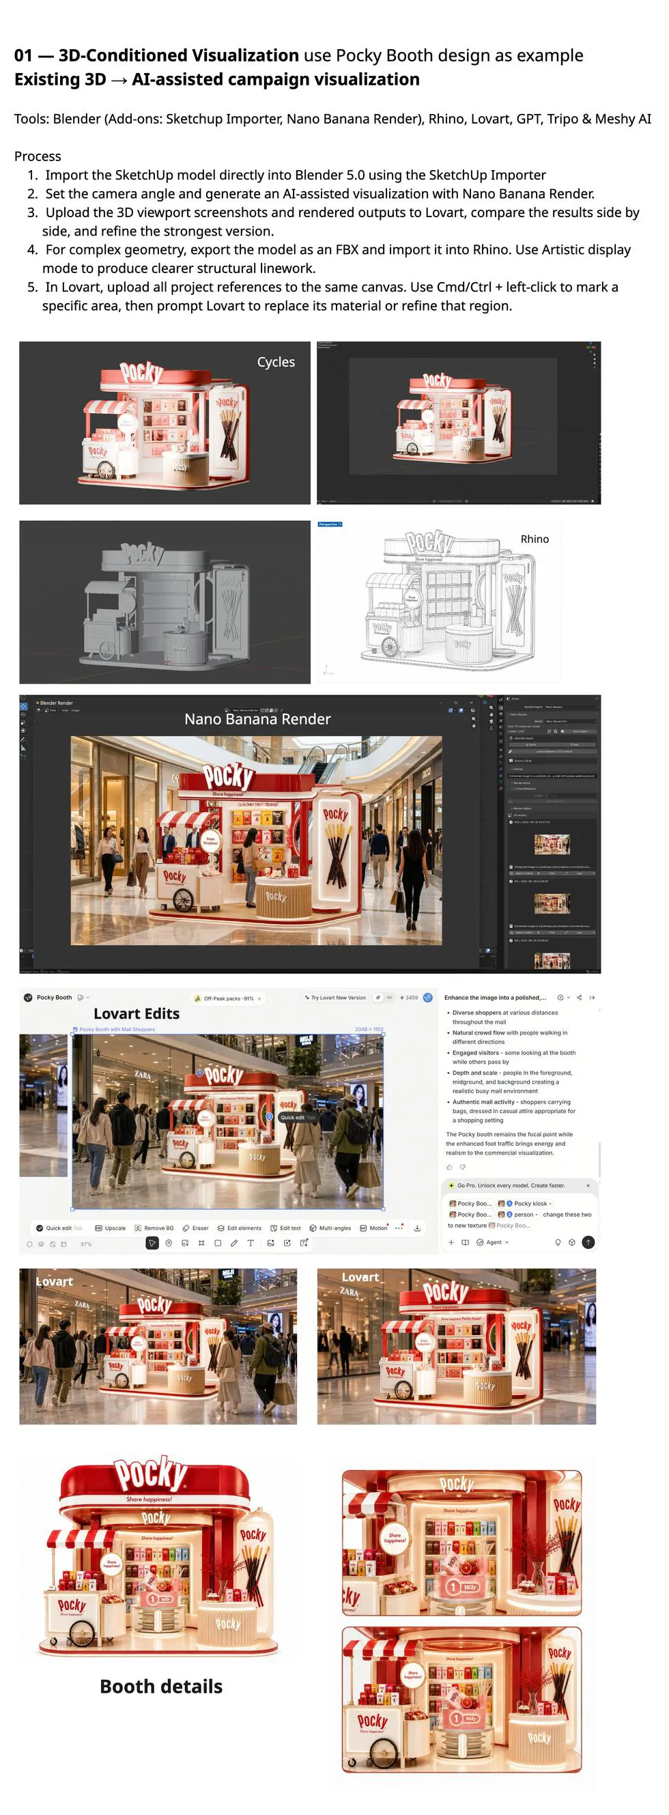Click the Quick edit Tab tooltip on canvas
The height and width of the screenshot is (1815, 669).
pos(297,1117)
